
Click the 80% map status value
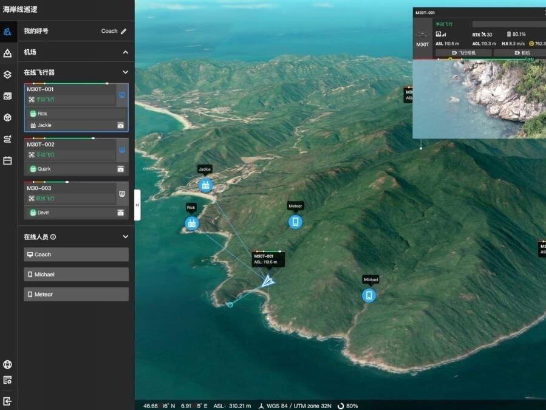coord(352,406)
